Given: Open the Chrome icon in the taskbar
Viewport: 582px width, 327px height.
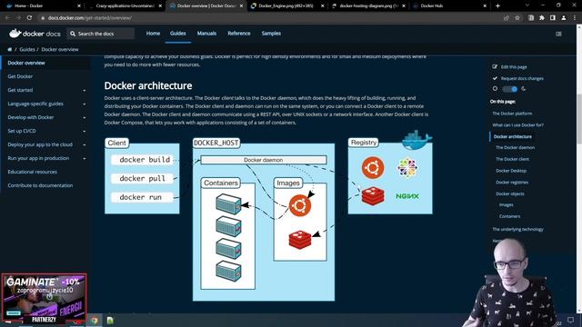Looking at the screenshot, I should (x=95, y=321).
